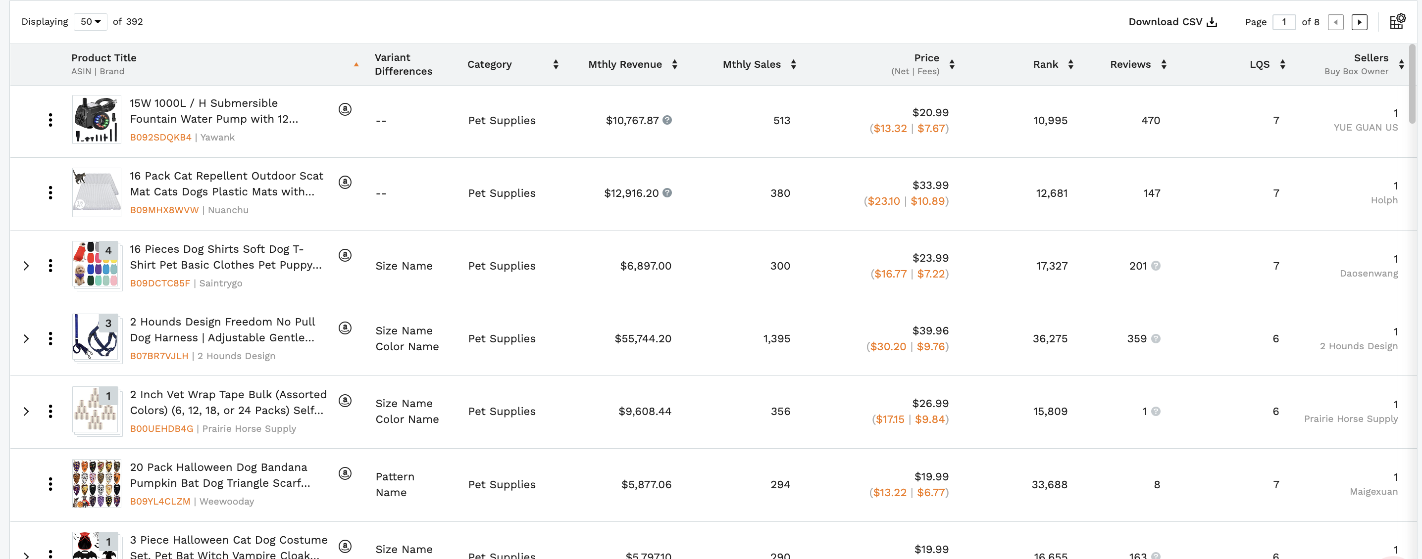The image size is (1422, 559).
Task: Open actions menu for 2 Hounds Design harness
Action: (50, 338)
